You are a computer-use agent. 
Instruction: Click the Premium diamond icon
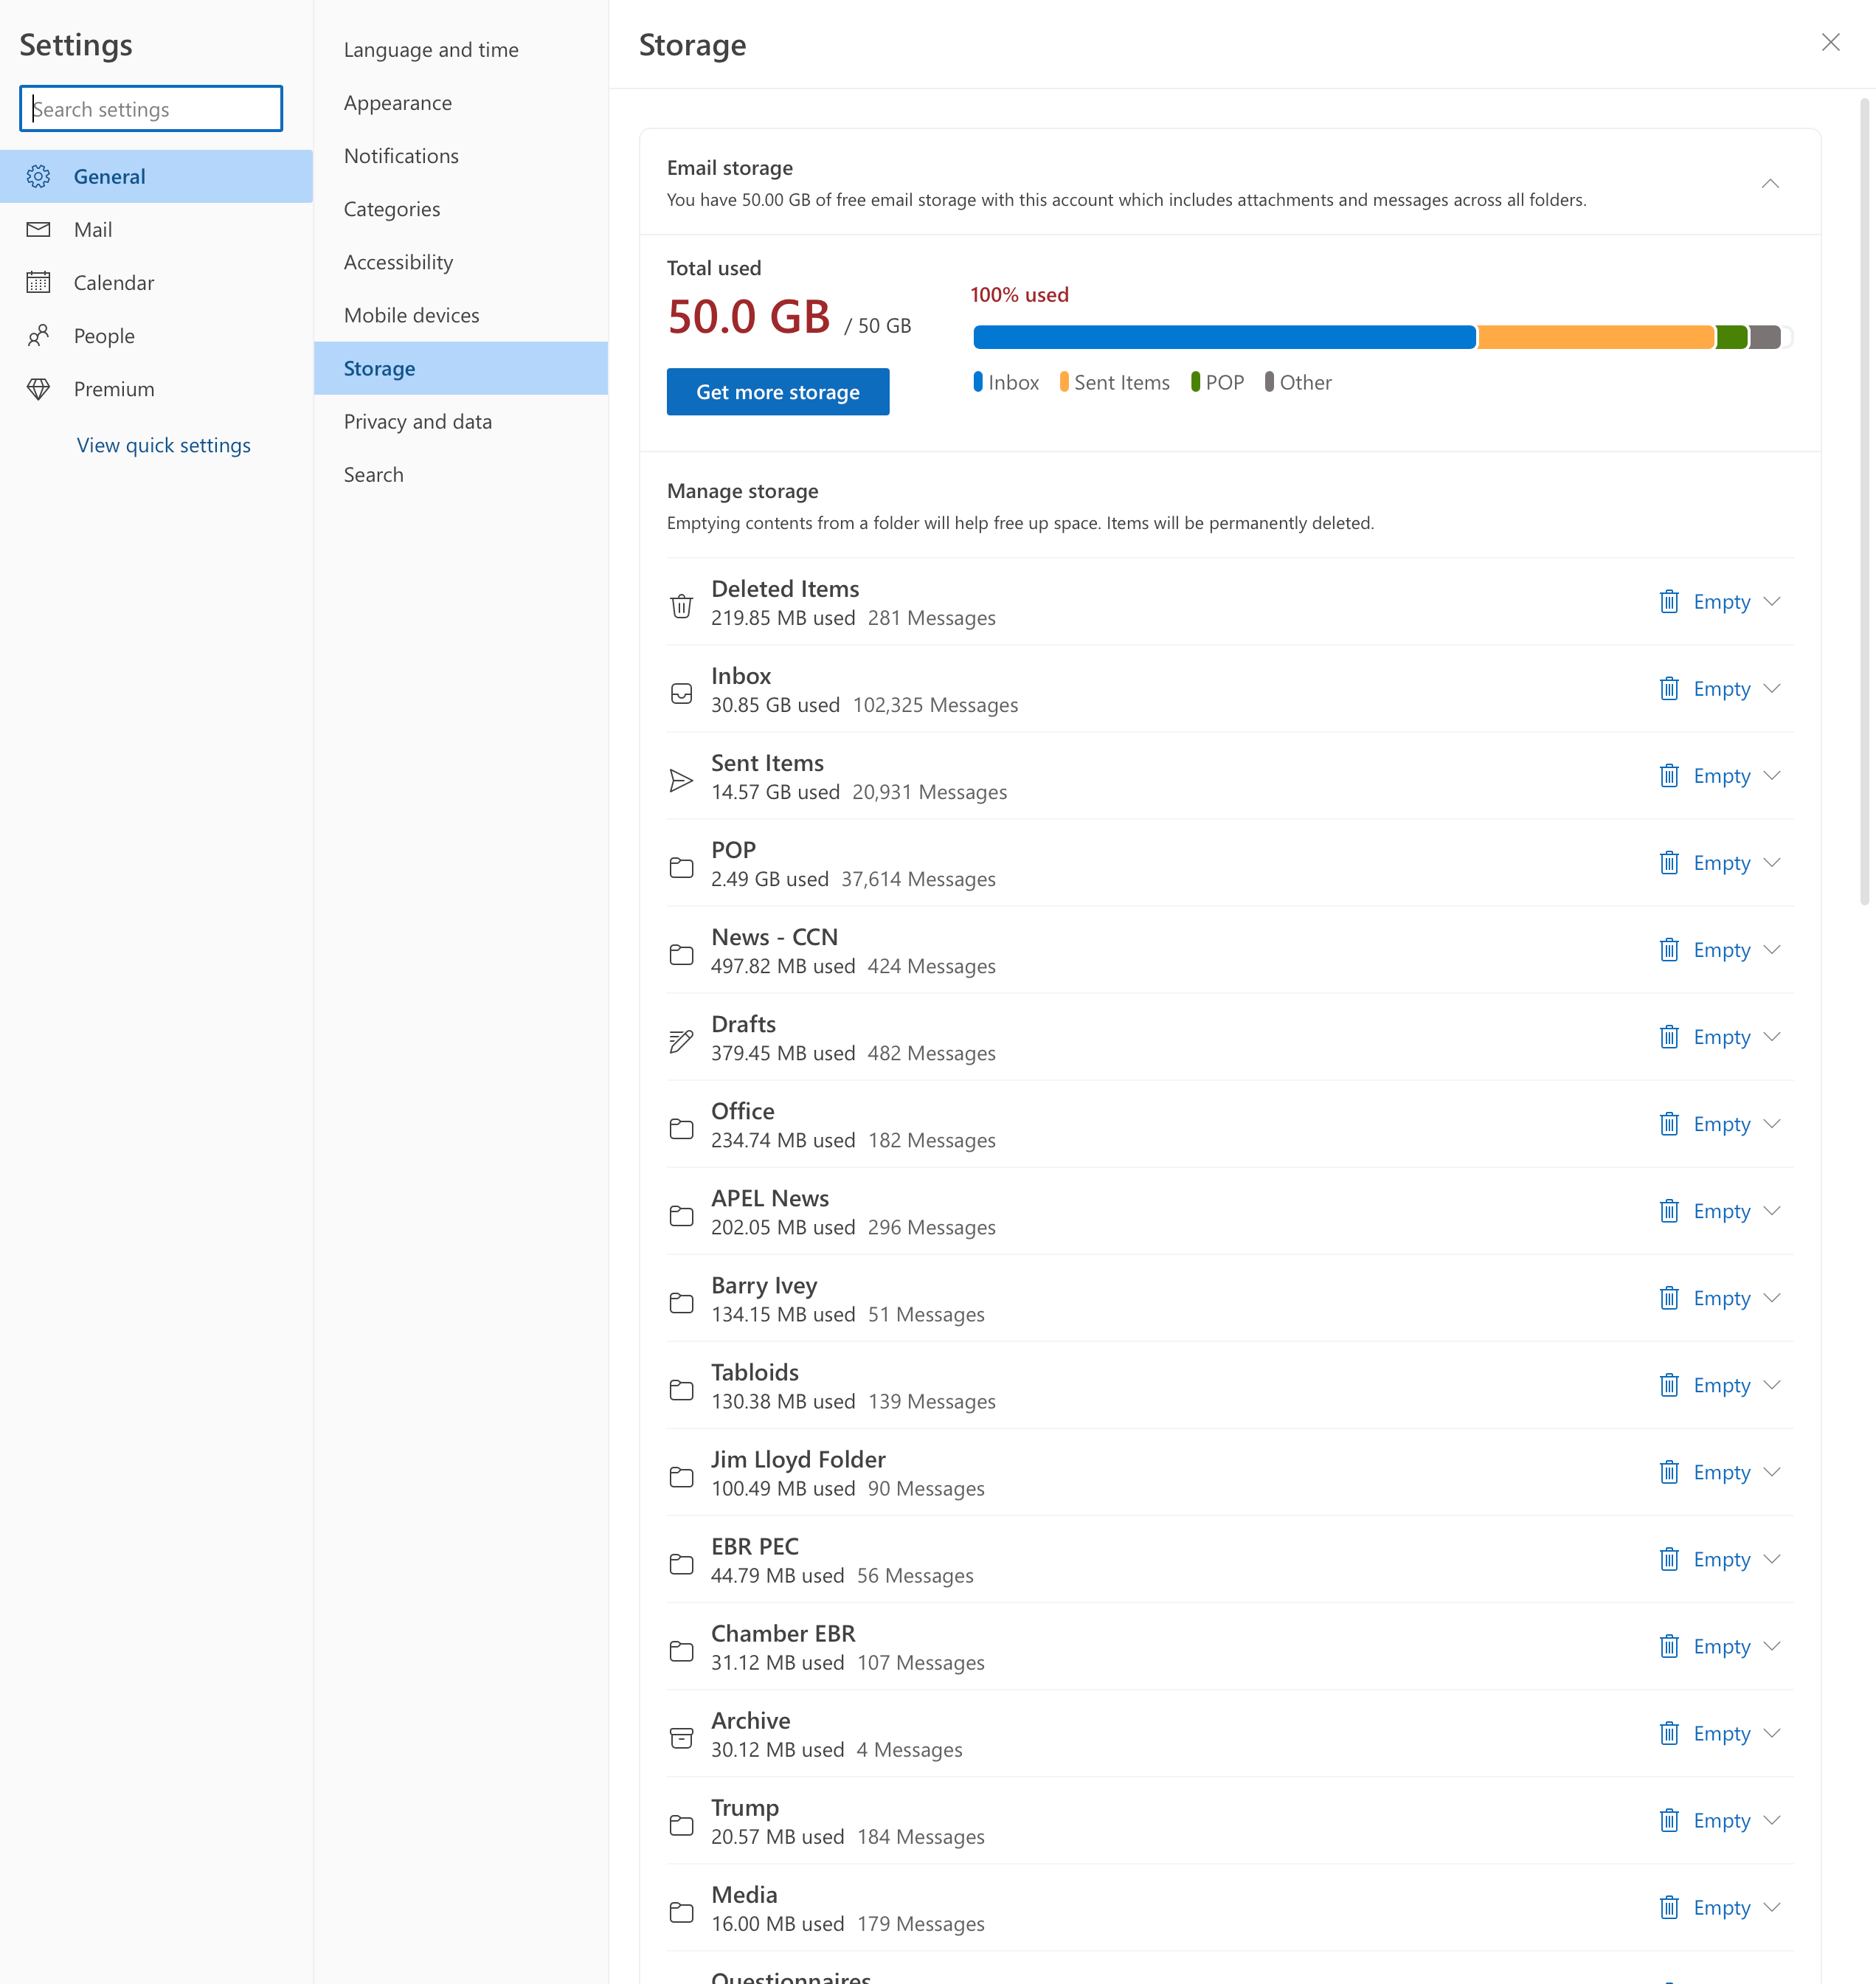click(x=38, y=389)
